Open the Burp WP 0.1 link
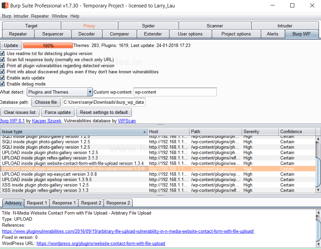Image resolution: width=321 pixels, height=249 pixels. 12,121
